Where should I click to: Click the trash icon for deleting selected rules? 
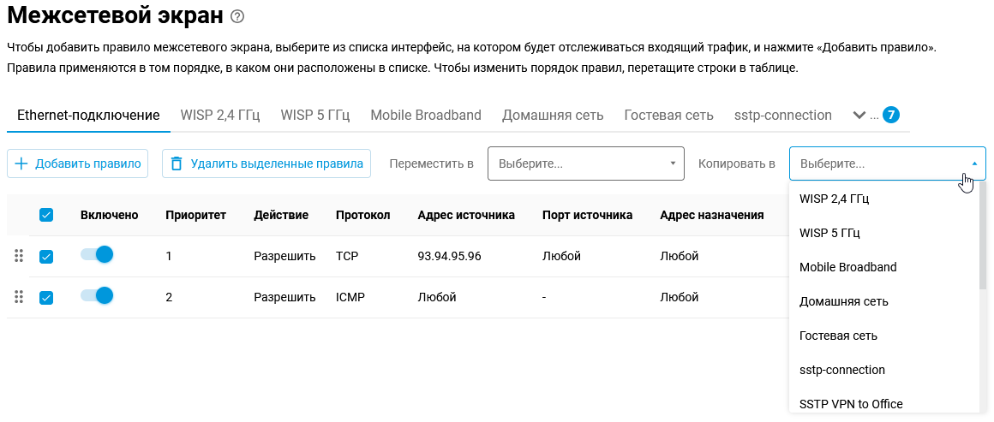[x=177, y=163]
